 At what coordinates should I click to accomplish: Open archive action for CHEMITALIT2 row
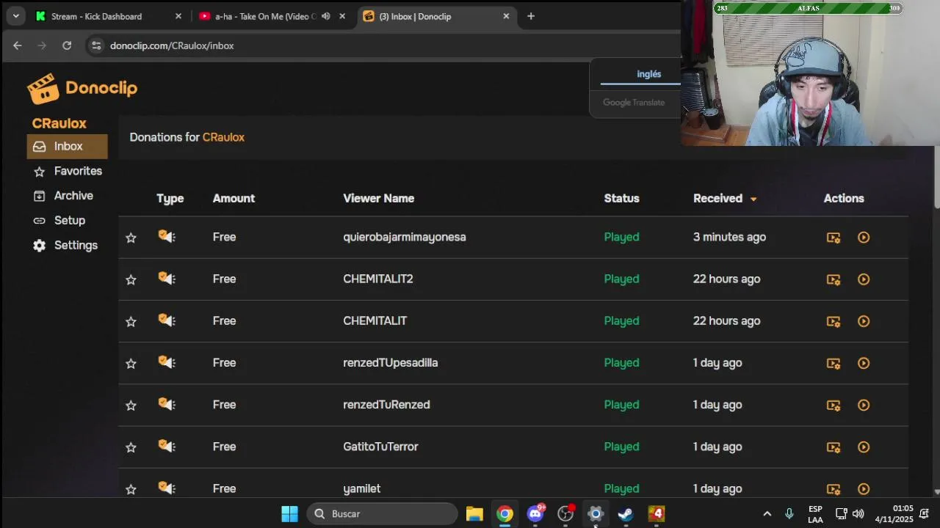(x=834, y=279)
